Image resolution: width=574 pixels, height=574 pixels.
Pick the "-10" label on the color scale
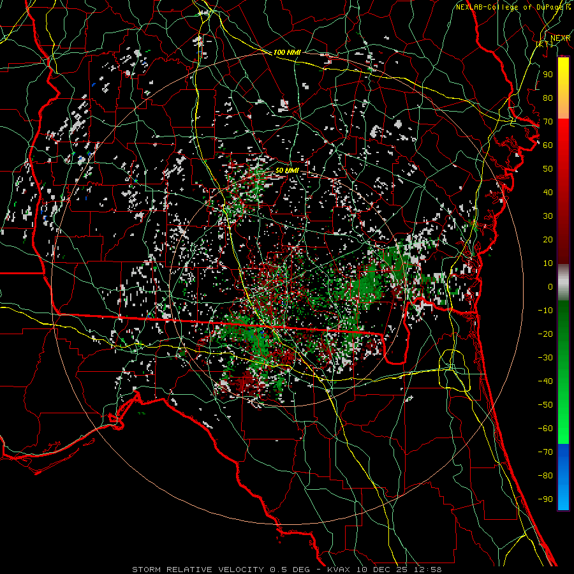pyautogui.click(x=545, y=311)
